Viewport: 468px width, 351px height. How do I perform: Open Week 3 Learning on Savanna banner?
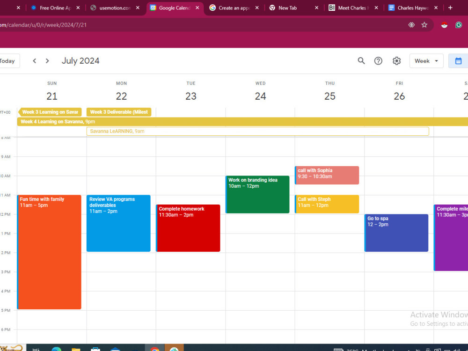pos(50,112)
